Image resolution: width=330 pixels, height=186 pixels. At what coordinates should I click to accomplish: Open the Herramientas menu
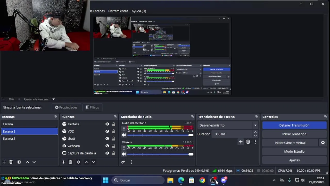pos(118,11)
